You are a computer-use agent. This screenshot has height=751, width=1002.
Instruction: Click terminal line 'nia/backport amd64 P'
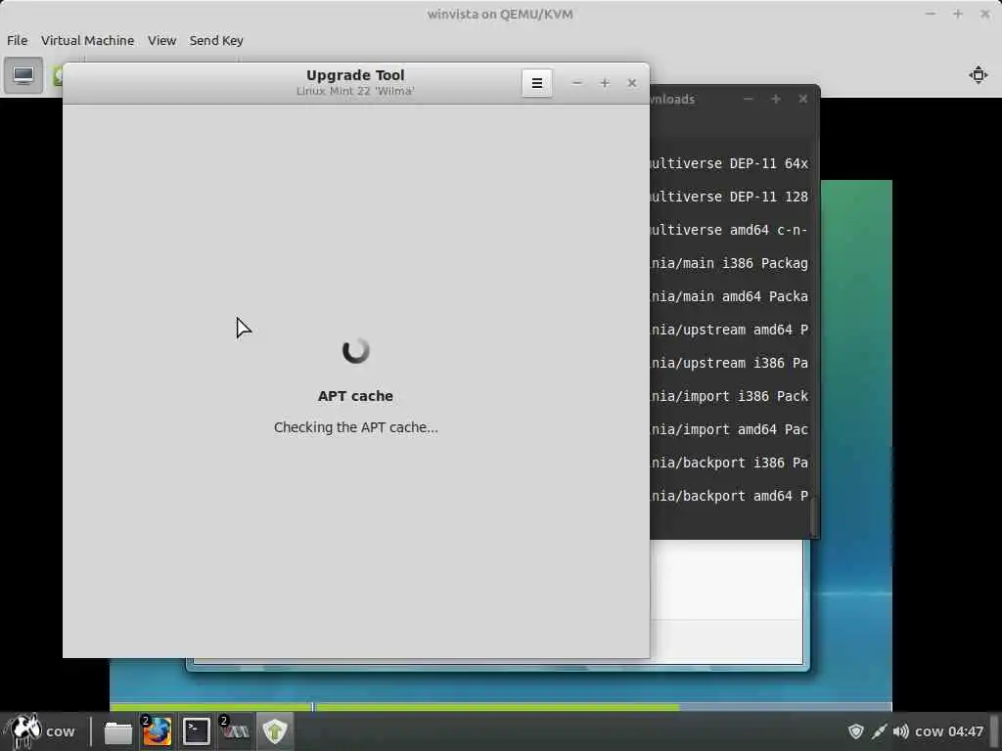[729, 496]
